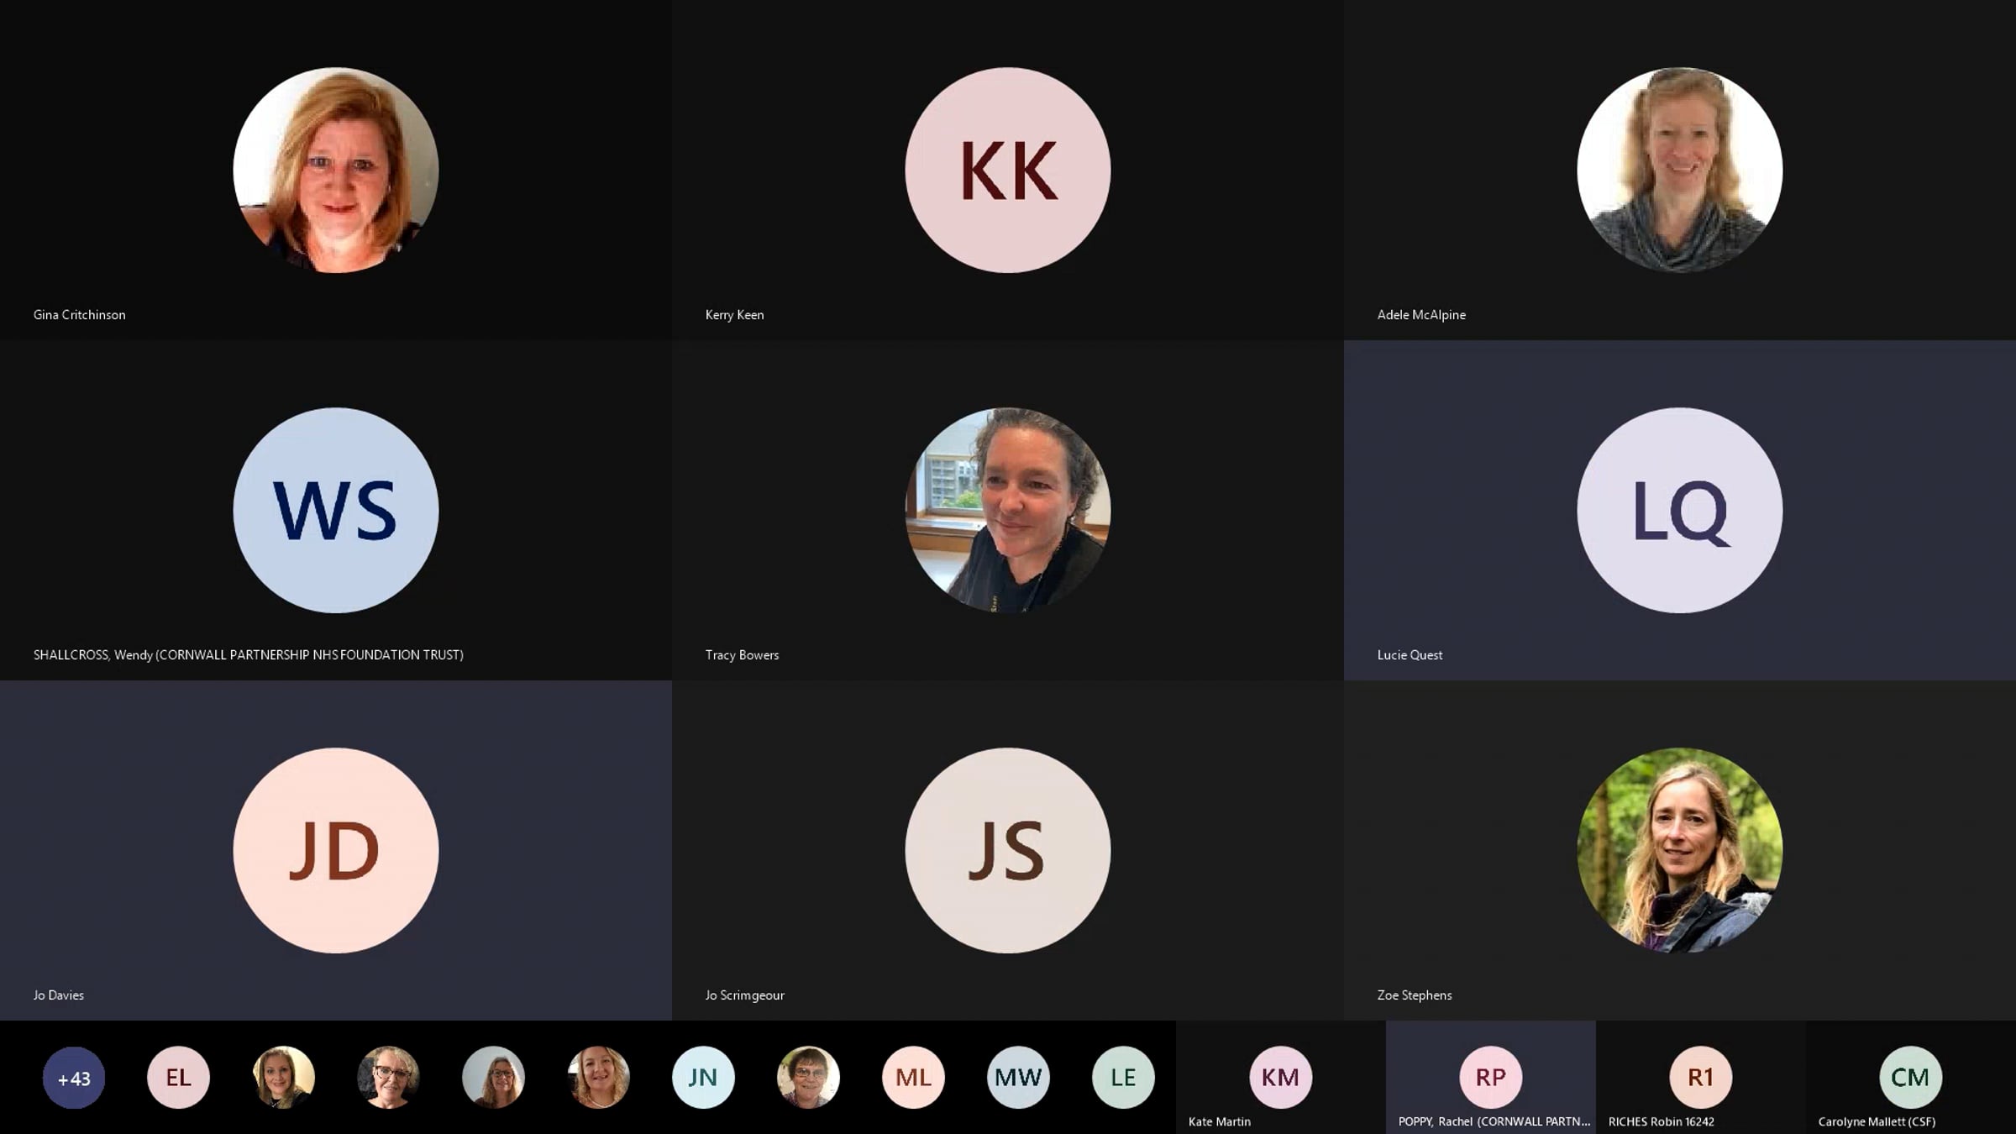Viewport: 2016px width, 1134px height.
Task: Click the JS avatar for Jo Scrimgeour
Action: click(x=1007, y=851)
